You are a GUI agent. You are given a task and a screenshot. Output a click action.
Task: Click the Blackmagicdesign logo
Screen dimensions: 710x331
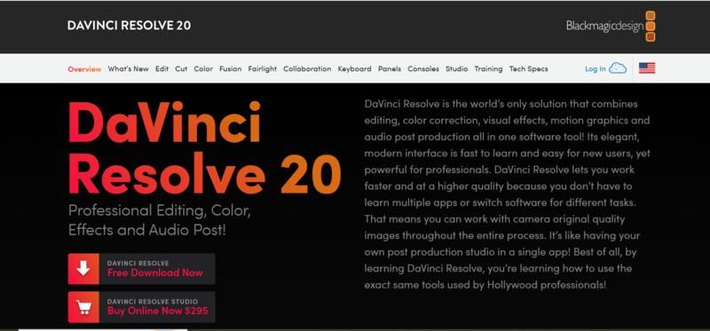click(611, 27)
